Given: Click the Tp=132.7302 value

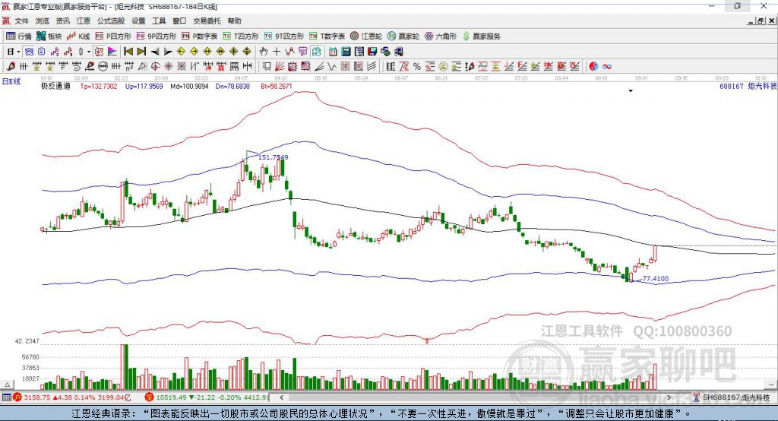Looking at the screenshot, I should tap(99, 86).
